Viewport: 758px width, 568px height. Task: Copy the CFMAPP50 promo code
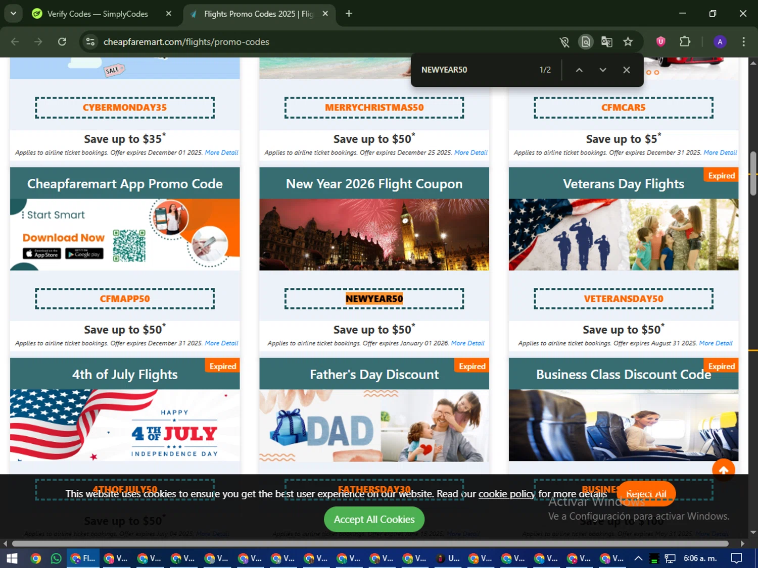tap(125, 298)
